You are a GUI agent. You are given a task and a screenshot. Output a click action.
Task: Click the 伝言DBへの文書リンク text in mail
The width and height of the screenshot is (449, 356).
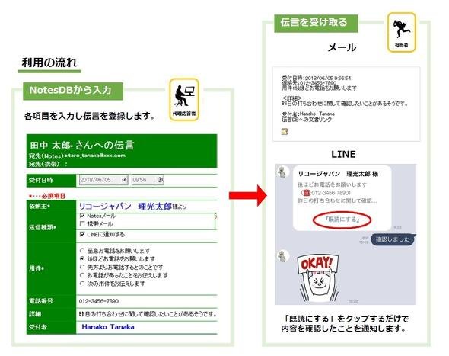307,120
